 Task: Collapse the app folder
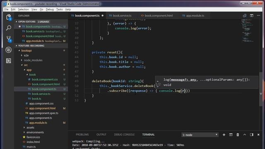coord(24,70)
